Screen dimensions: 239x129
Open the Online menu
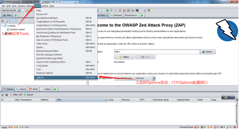(x=45, y=6)
